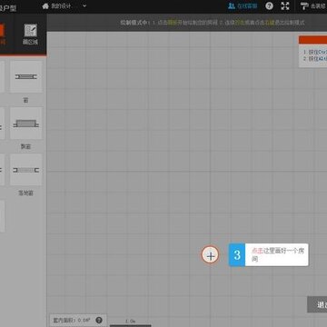Pick the 落地窗 floor window component thumbnail
This screenshot has width=327, height=327.
click(26, 170)
